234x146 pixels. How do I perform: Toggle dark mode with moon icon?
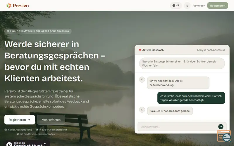tap(187, 6)
